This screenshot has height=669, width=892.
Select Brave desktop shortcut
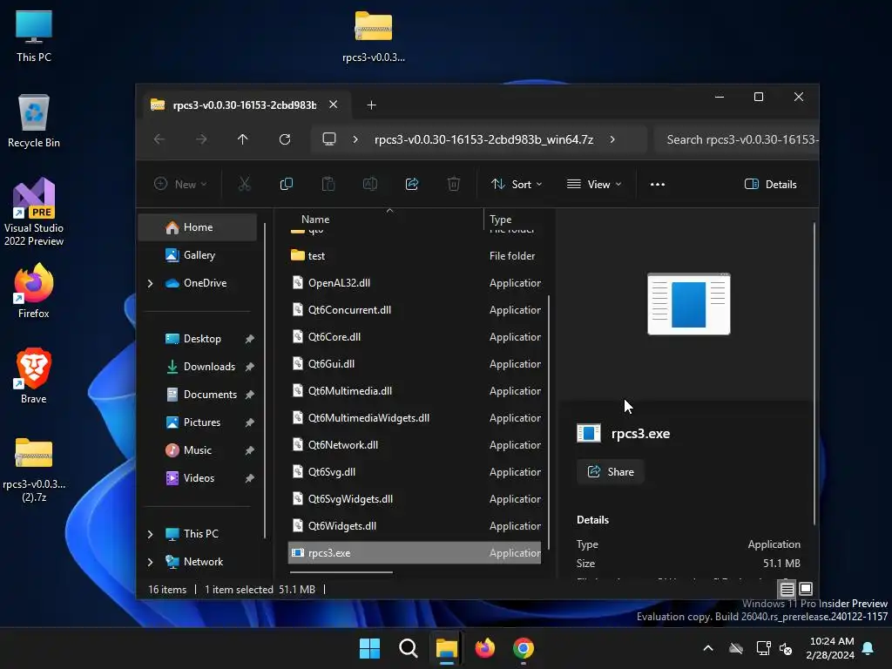coord(34,375)
